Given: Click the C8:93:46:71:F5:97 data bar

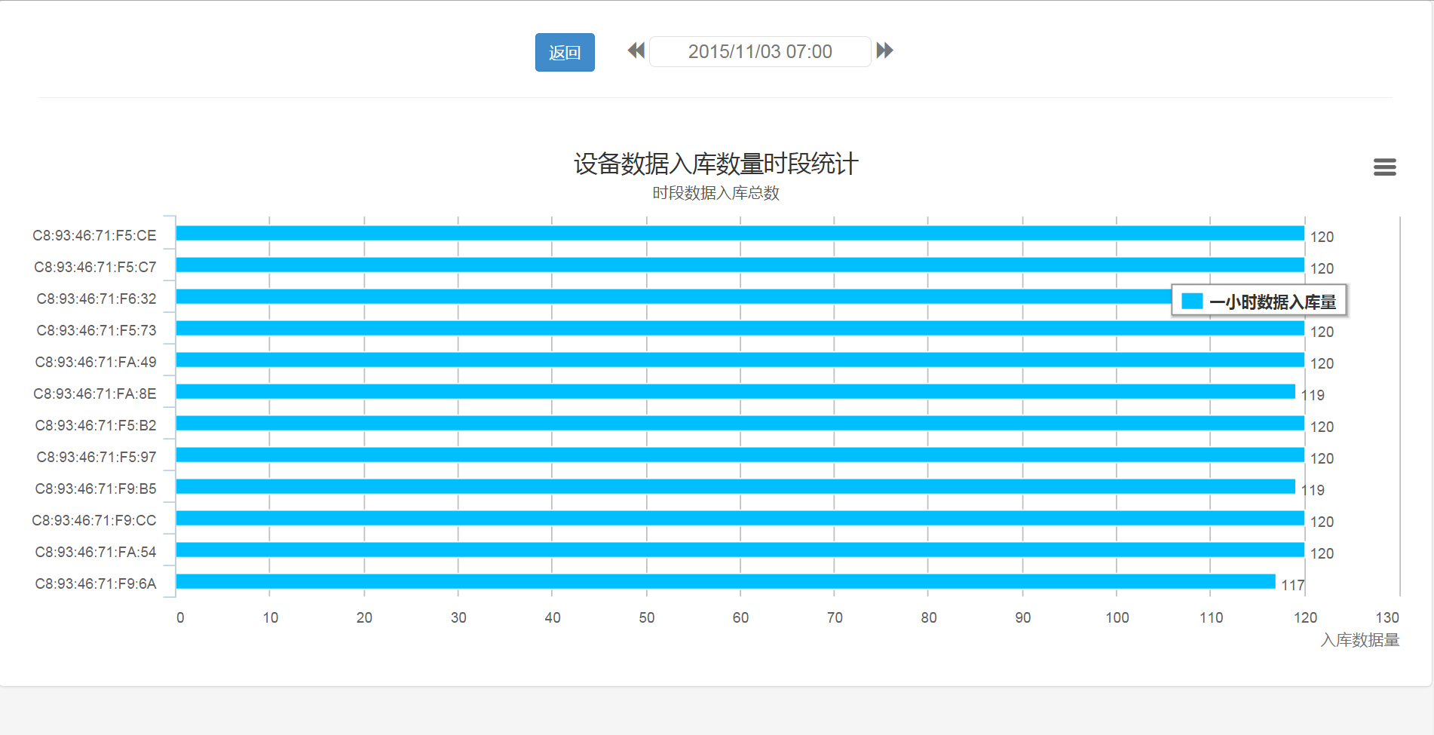Looking at the screenshot, I should point(739,455).
